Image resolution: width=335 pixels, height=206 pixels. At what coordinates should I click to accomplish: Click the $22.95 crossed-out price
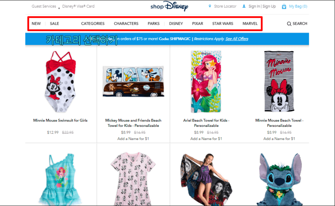(68, 133)
